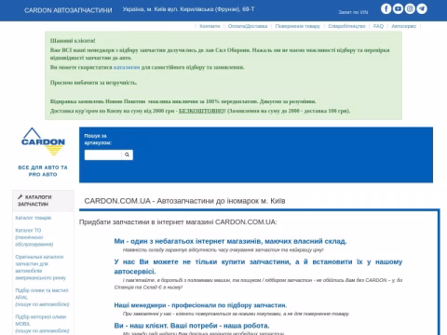
Task: Open the Telegram social icon
Action: (422, 8)
